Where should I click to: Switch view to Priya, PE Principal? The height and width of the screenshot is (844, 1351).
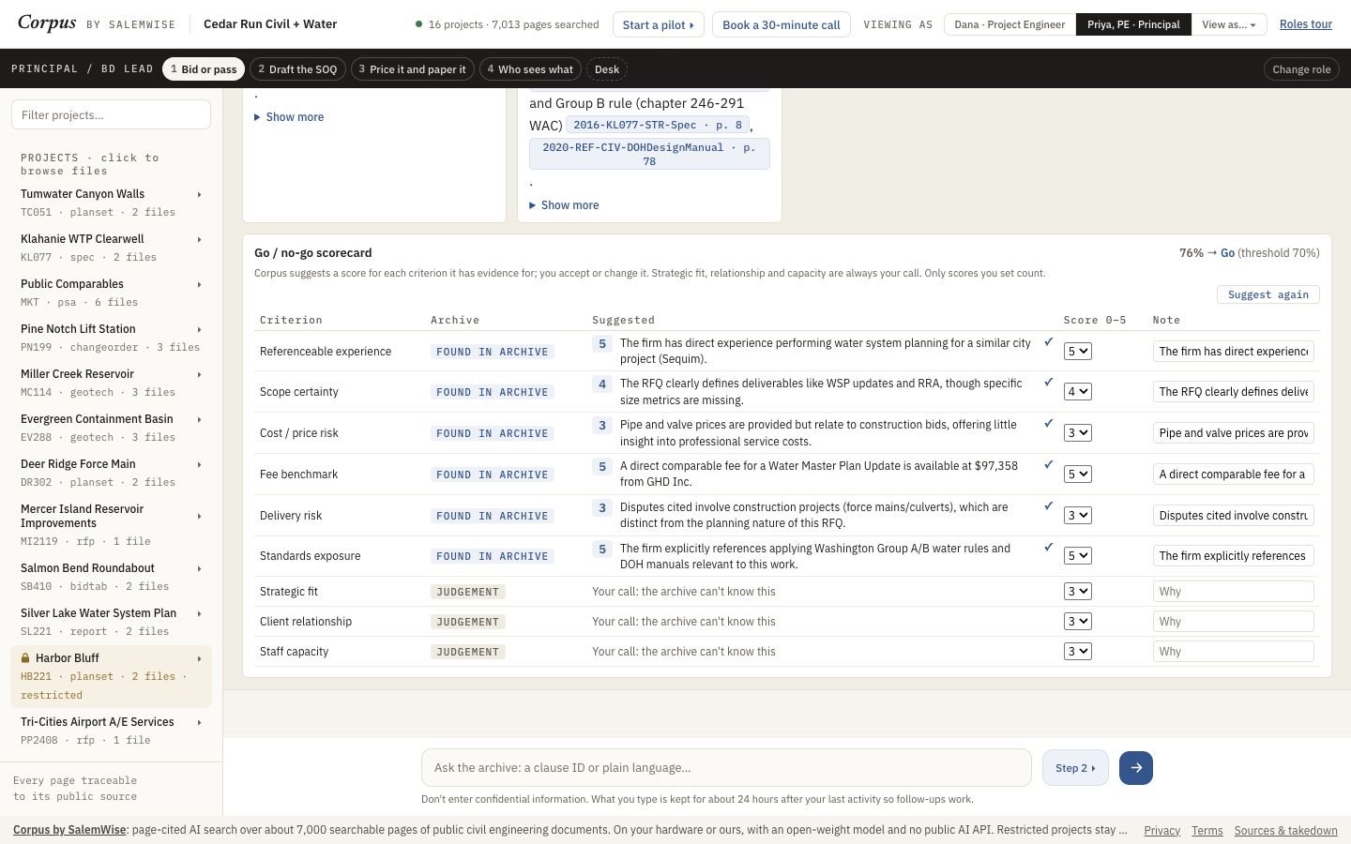tap(1133, 24)
